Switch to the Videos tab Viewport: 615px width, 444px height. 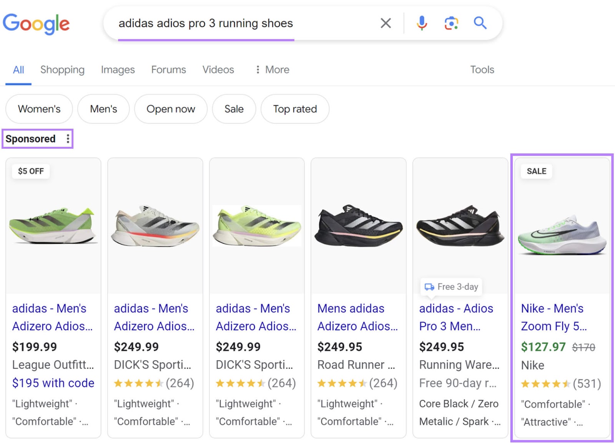pos(218,70)
